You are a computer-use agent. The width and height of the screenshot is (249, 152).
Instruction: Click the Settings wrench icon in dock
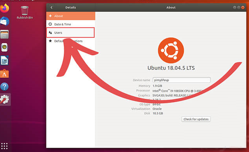[5, 99]
